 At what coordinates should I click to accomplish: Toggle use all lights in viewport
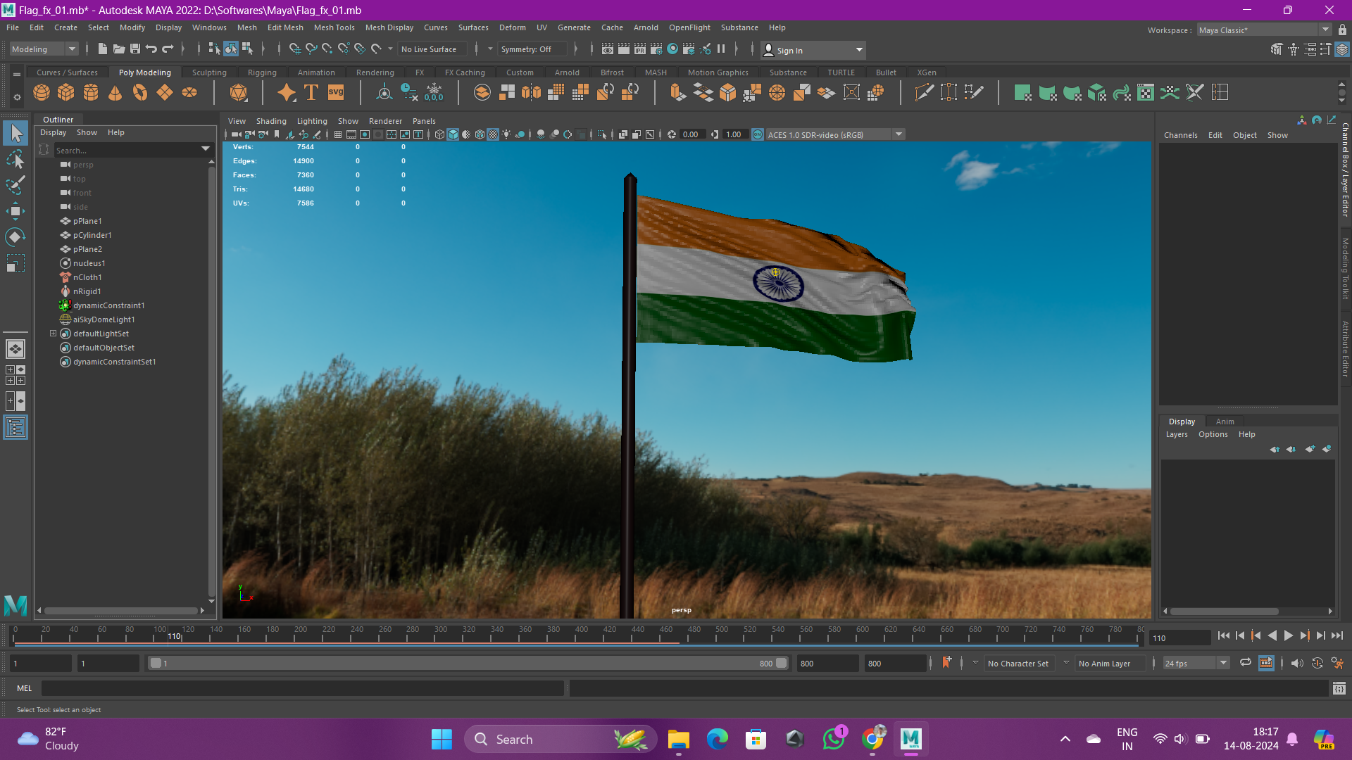point(506,134)
